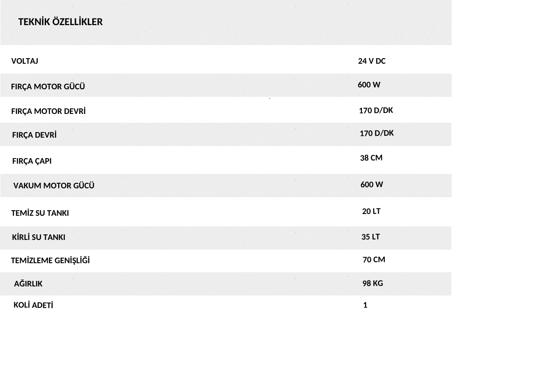
Task: Click the 38 CM brush diameter value
Action: coord(371,158)
